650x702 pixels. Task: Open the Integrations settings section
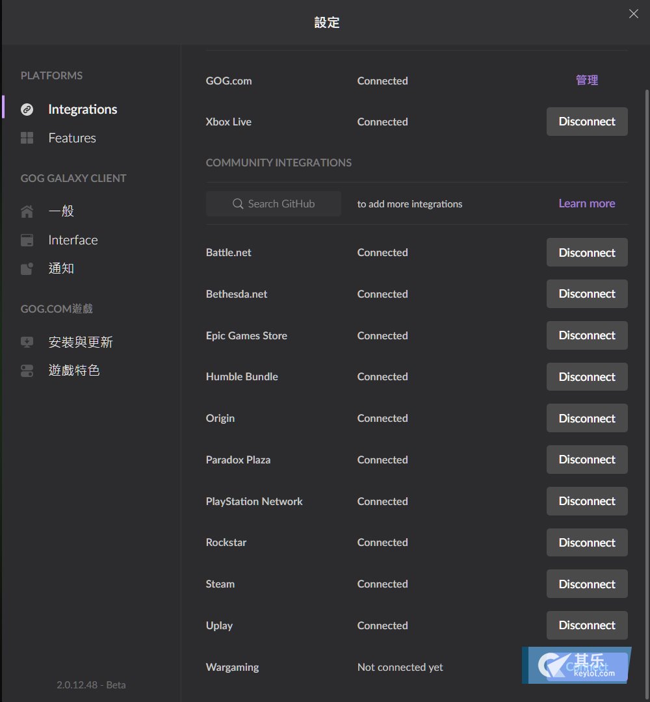(83, 109)
